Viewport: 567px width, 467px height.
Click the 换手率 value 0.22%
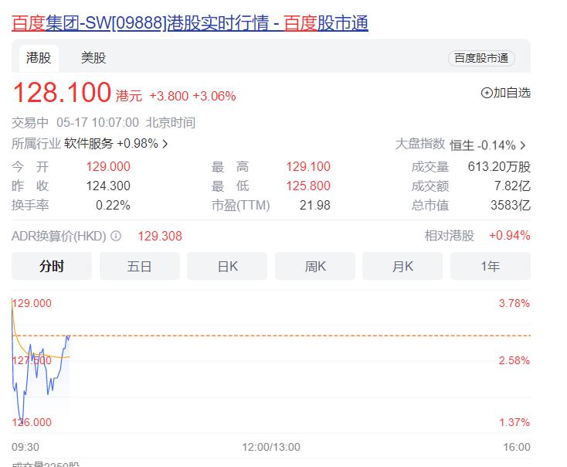click(x=113, y=205)
